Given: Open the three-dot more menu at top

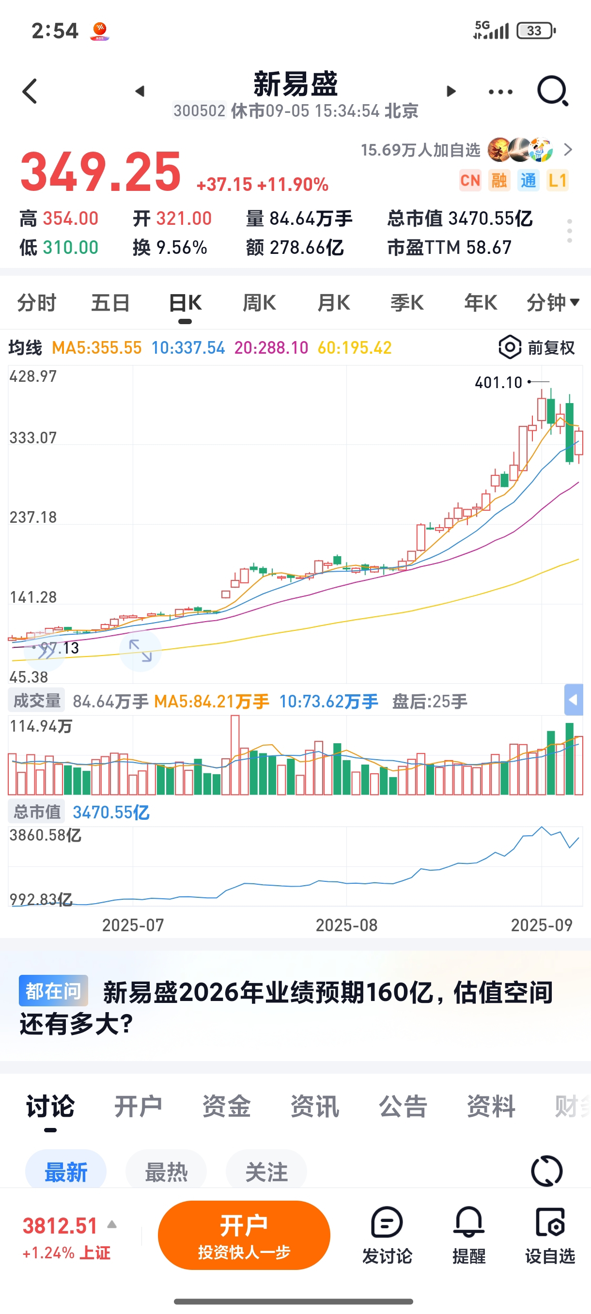Looking at the screenshot, I should [500, 92].
